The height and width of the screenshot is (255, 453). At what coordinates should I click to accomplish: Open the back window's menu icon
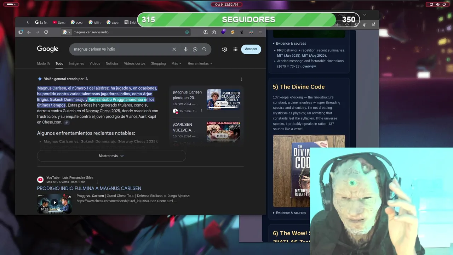coord(373,24)
